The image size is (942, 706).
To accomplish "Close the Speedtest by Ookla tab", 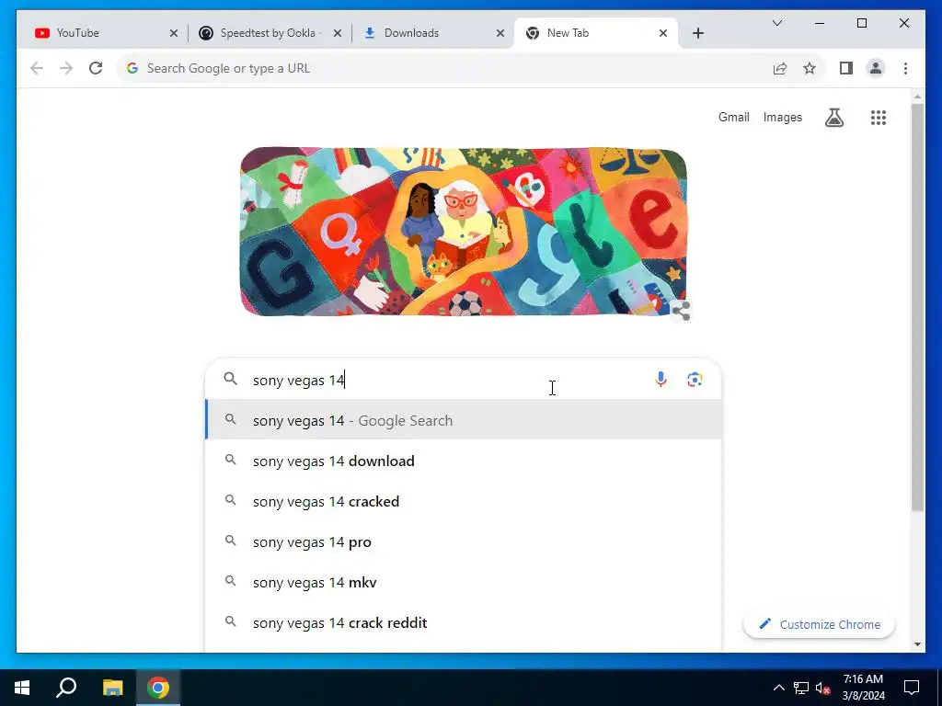I will point(338,33).
